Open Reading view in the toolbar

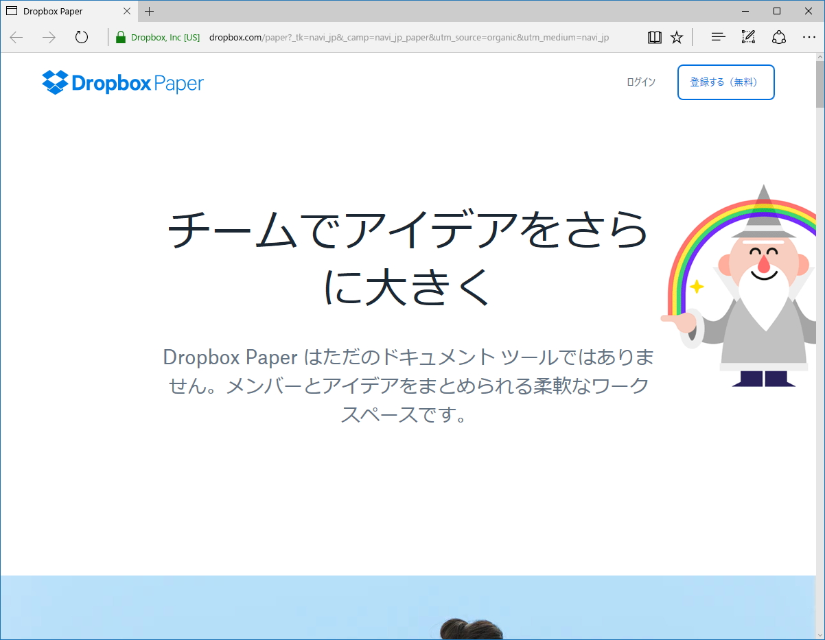tap(654, 36)
